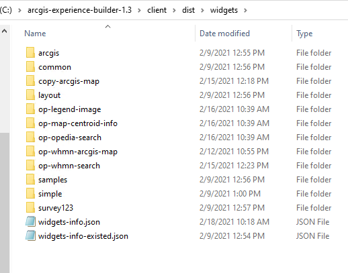
Task: Select the arcgis folder name
Action: [x=48, y=53]
